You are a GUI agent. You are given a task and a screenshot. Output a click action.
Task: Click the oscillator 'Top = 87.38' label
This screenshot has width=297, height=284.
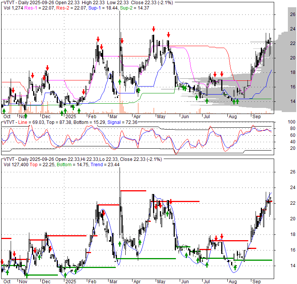tap(59, 122)
